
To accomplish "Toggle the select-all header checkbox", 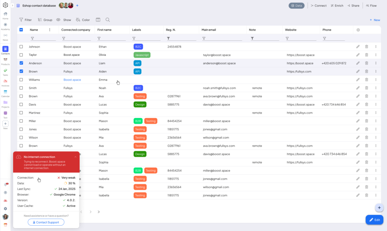I will (21, 30).
